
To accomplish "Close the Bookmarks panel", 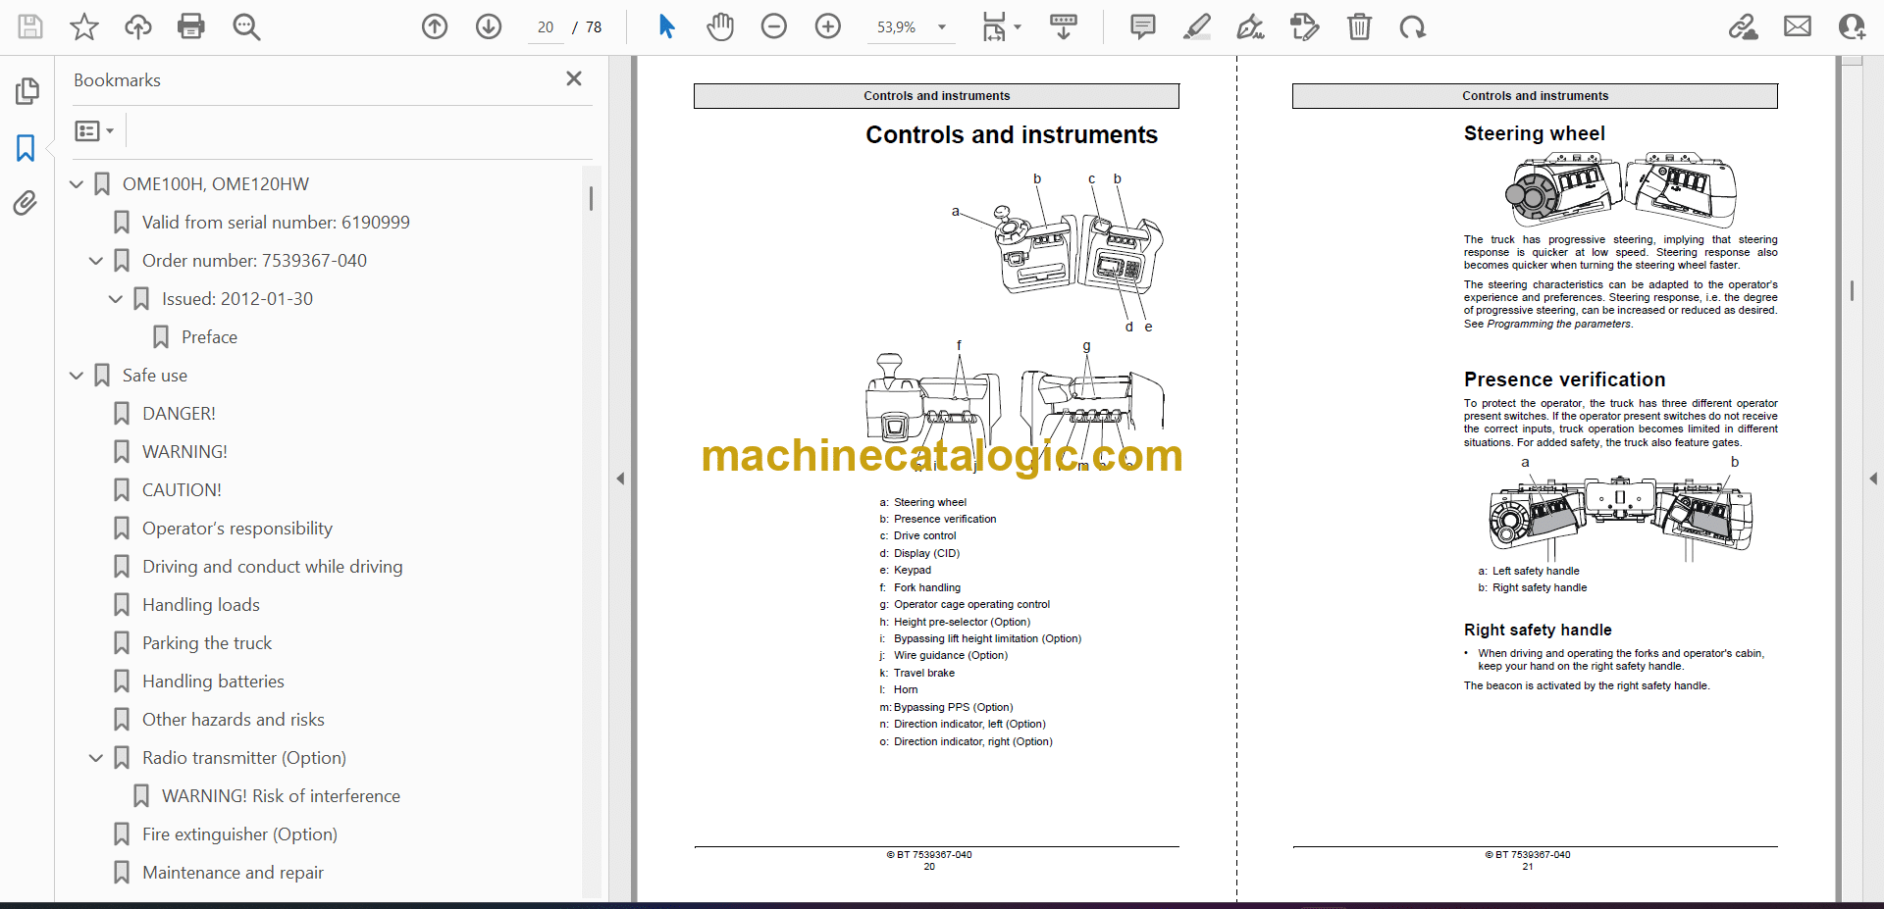I will (x=574, y=78).
